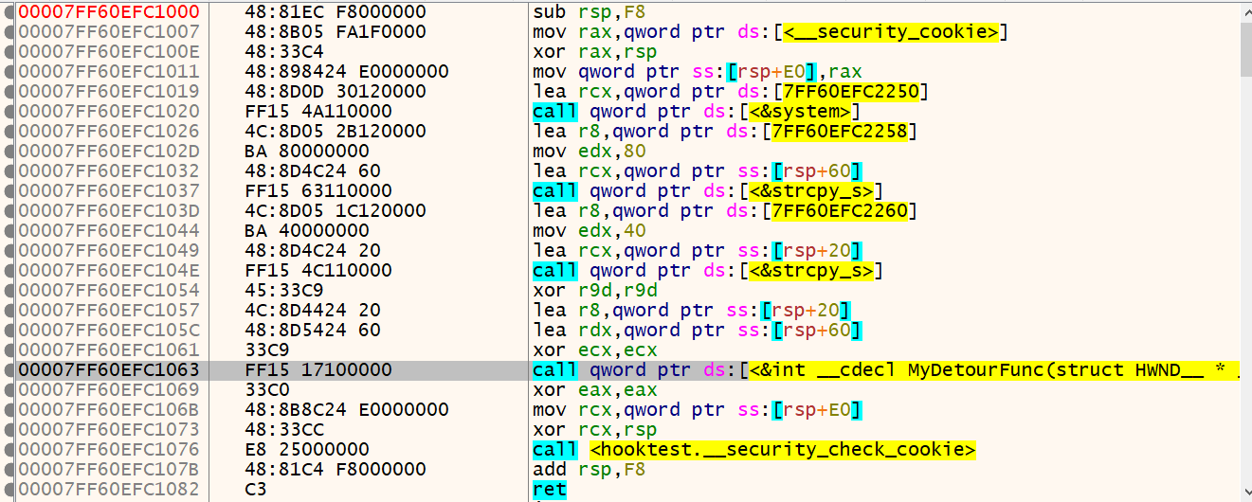
Task: Click the scrollbar up arrow
Action: 1244,10
